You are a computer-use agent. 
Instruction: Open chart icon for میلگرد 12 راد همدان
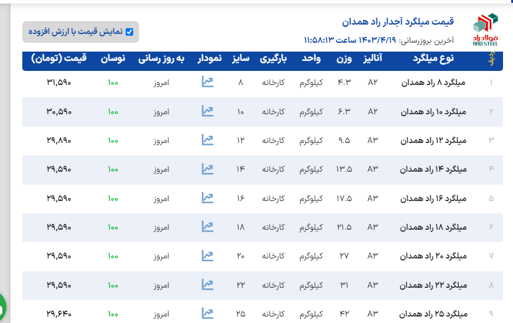207,140
